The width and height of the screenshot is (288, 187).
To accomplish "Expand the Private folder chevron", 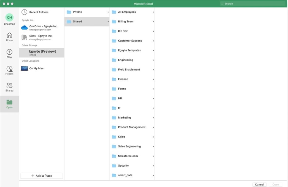I will 108,12.
